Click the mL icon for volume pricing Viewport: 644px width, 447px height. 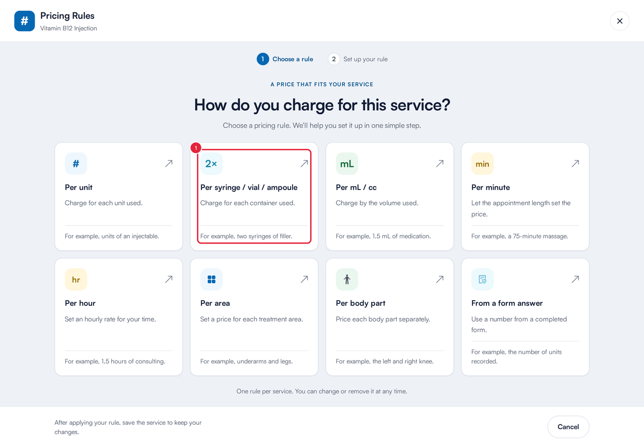pyautogui.click(x=347, y=164)
